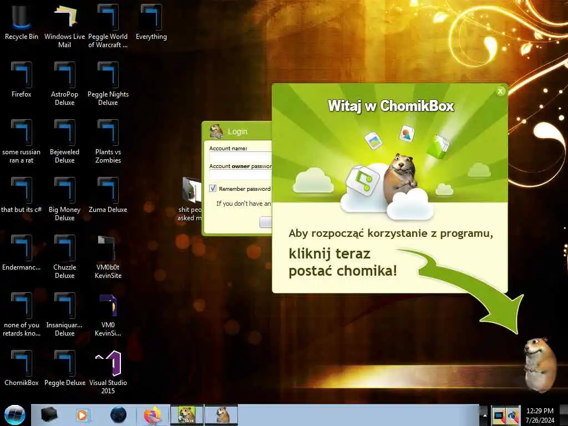Screen dimensions: 568x426
Task: Close the Witaj w ChomikBox popup
Action: click(500, 92)
